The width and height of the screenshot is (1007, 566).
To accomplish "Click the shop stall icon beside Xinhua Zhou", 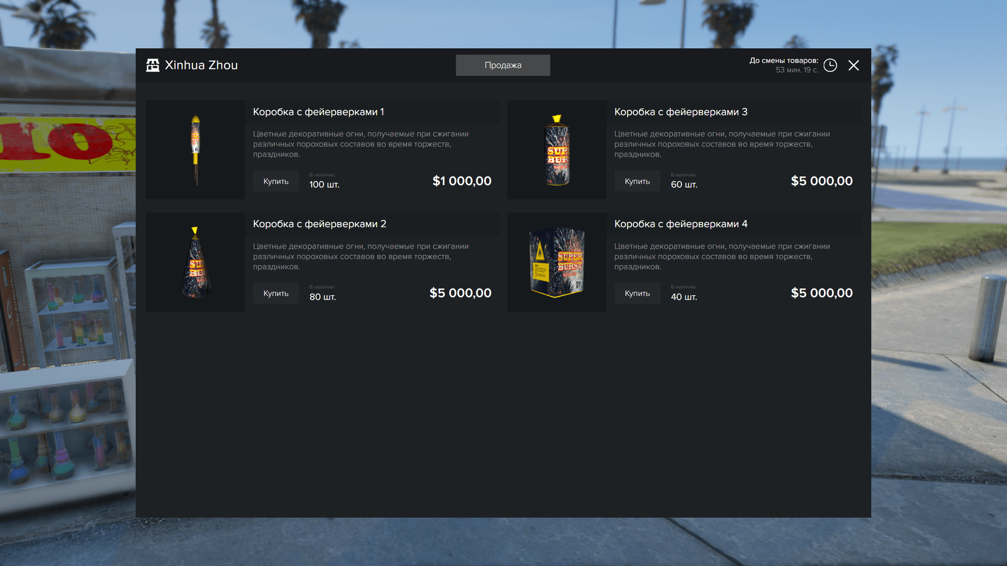I will click(x=153, y=65).
